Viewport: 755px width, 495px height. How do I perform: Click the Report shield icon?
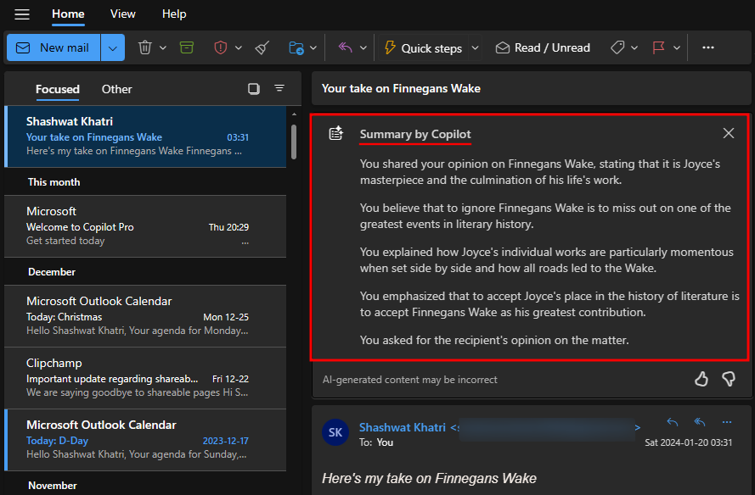[x=221, y=47]
